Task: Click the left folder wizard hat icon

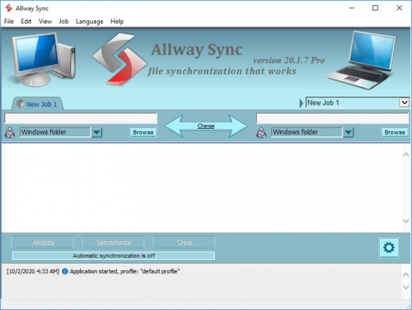Action: coord(10,132)
